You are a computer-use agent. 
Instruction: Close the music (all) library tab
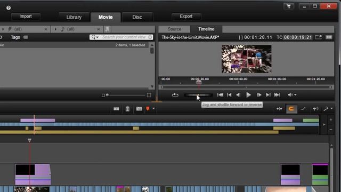99,29
